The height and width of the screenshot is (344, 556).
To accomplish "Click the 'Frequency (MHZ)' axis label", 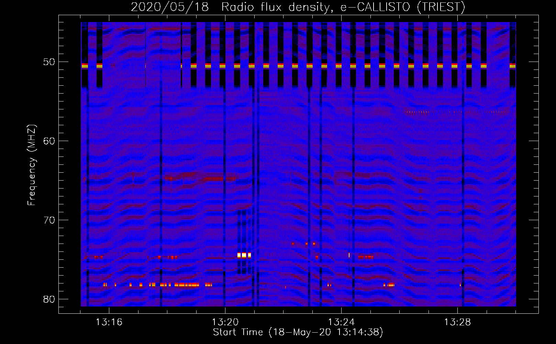I will click(x=32, y=165).
